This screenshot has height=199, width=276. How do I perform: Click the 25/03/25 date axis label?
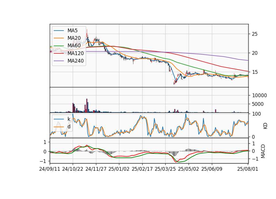pyautogui.click(x=165, y=169)
